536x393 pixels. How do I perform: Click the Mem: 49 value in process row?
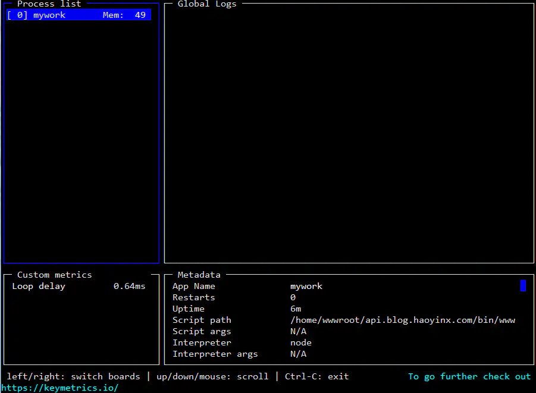coord(124,15)
